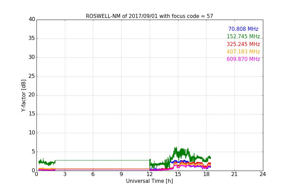Screen dimensions: 292x195
Task: Click the x-axis tick value '3'
Action: coord(65,174)
